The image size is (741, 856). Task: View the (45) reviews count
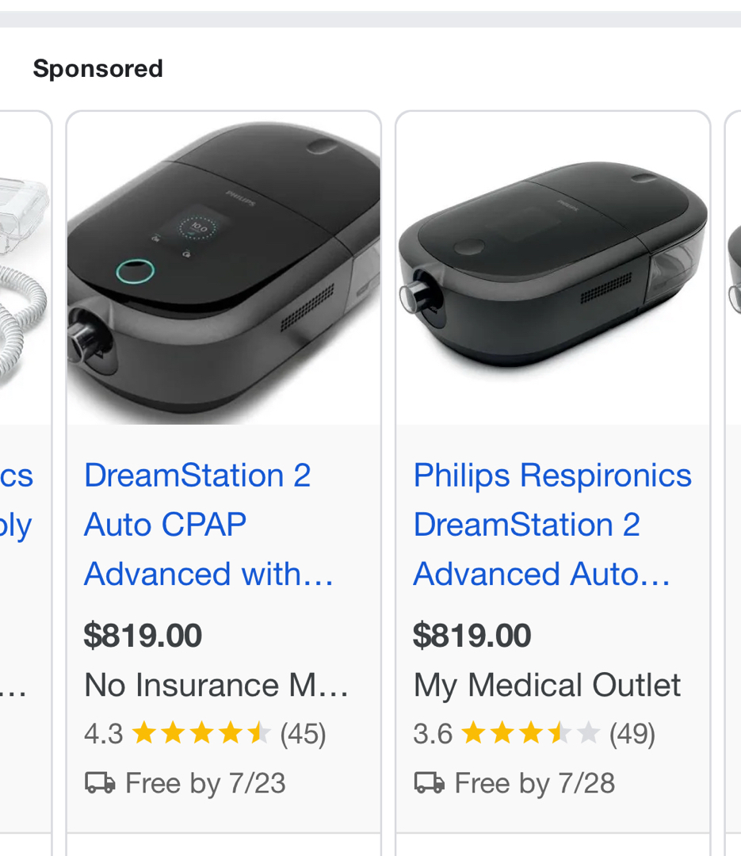[x=303, y=734]
